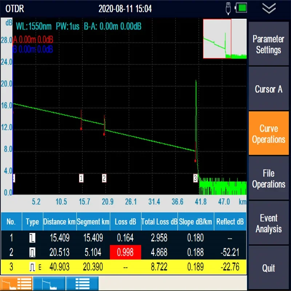The width and height of the screenshot is (291, 291).
Task: Click event marker 3 at fiber end
Action: [195, 178]
